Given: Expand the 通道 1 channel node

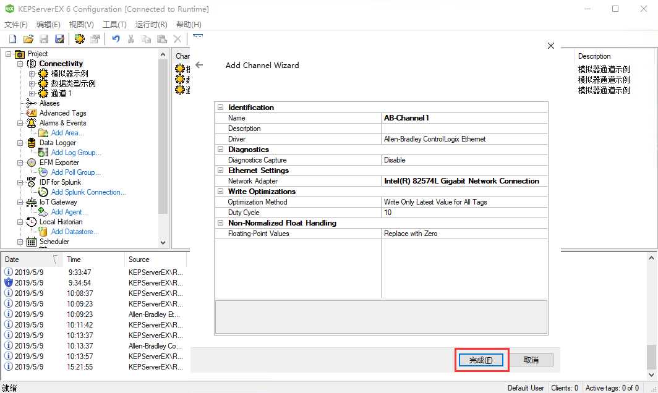Looking at the screenshot, I should point(32,93).
